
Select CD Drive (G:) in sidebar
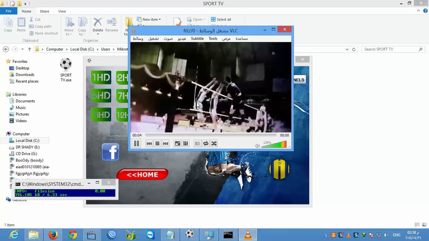pyautogui.click(x=26, y=154)
